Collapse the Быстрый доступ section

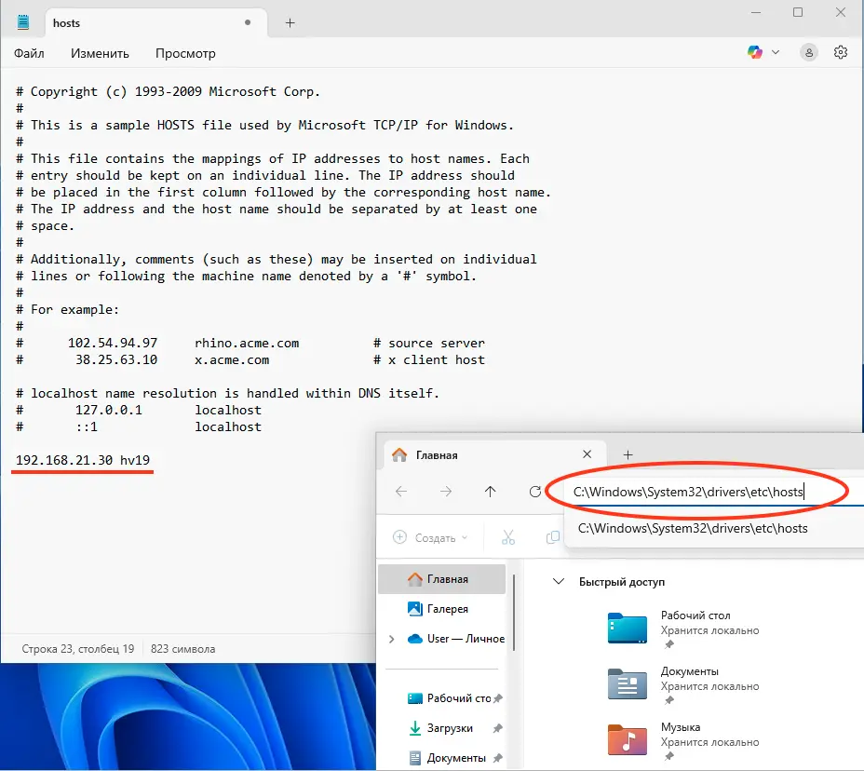tap(559, 581)
